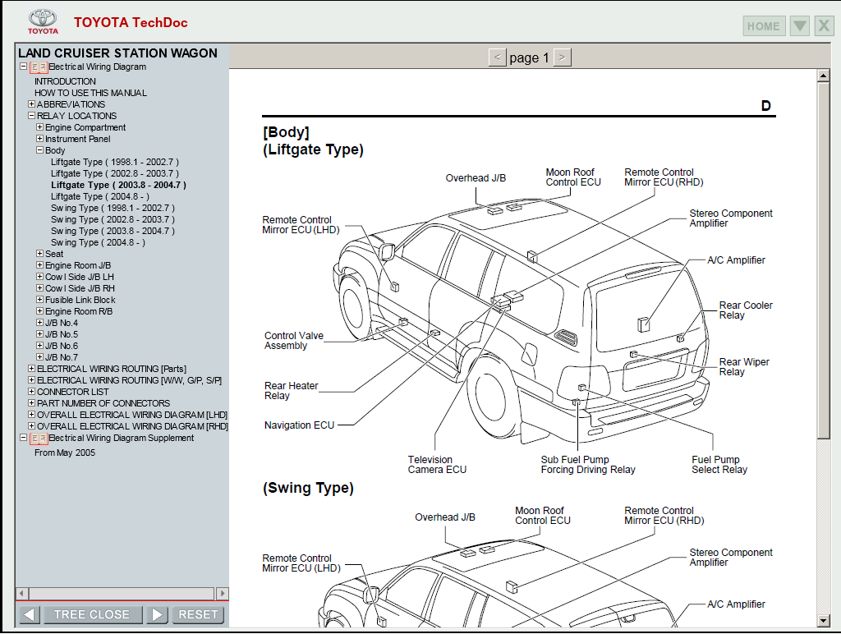Expand ELECTRICAL WIRING ROUTING [Parts]
841x634 pixels.
coord(32,369)
